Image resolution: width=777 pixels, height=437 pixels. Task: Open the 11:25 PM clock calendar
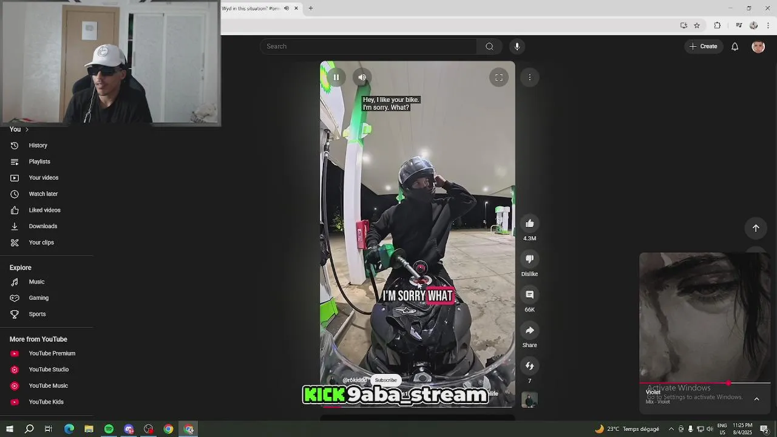click(742, 429)
